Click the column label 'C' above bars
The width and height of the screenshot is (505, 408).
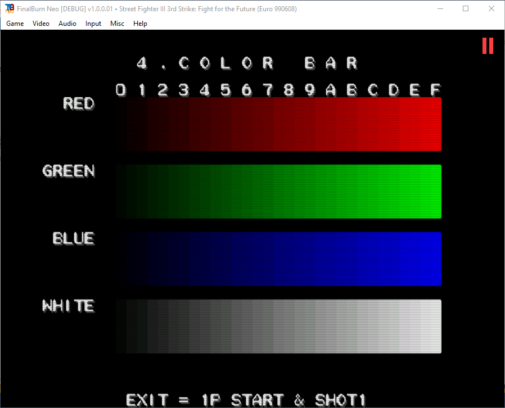point(373,90)
